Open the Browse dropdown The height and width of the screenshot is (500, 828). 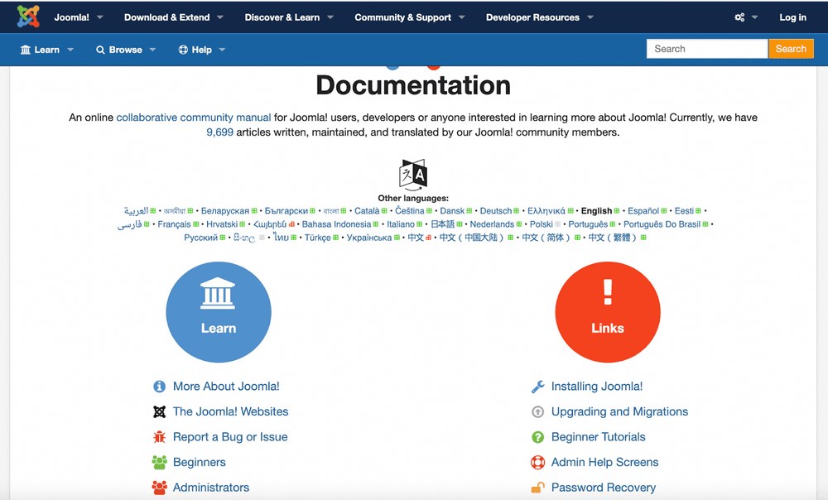(126, 50)
